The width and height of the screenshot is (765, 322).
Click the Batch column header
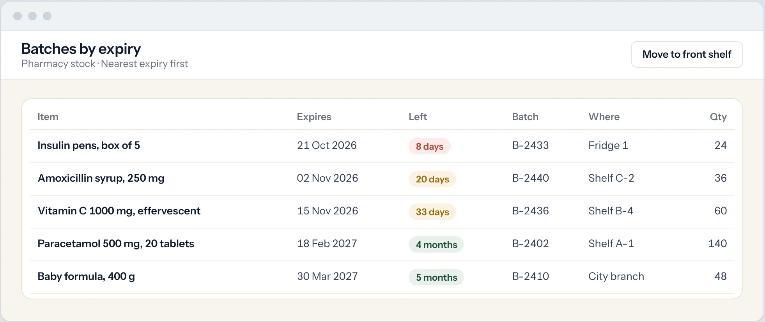(x=525, y=117)
